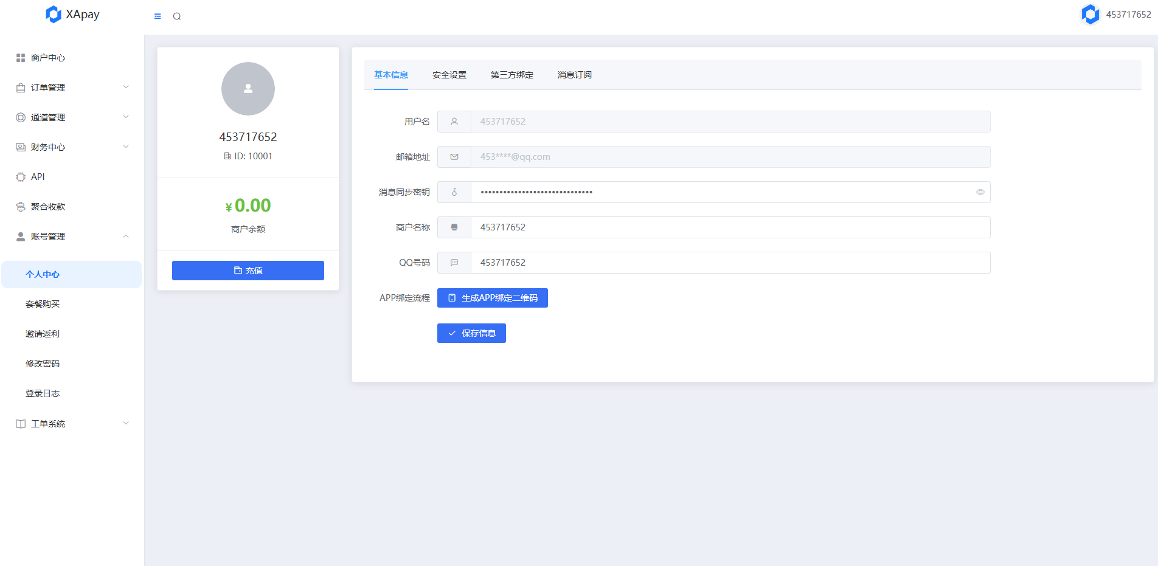
Task: Expand the 通道管理 submenu
Action: pyautogui.click(x=72, y=117)
